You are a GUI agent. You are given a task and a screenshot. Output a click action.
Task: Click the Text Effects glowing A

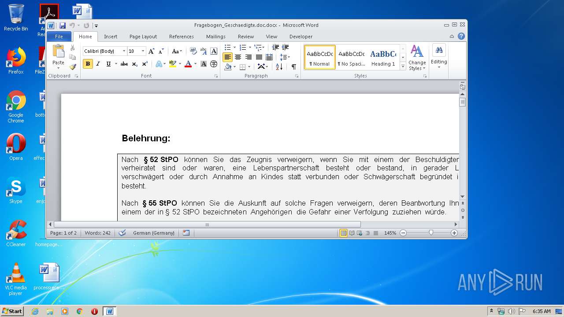[159, 64]
